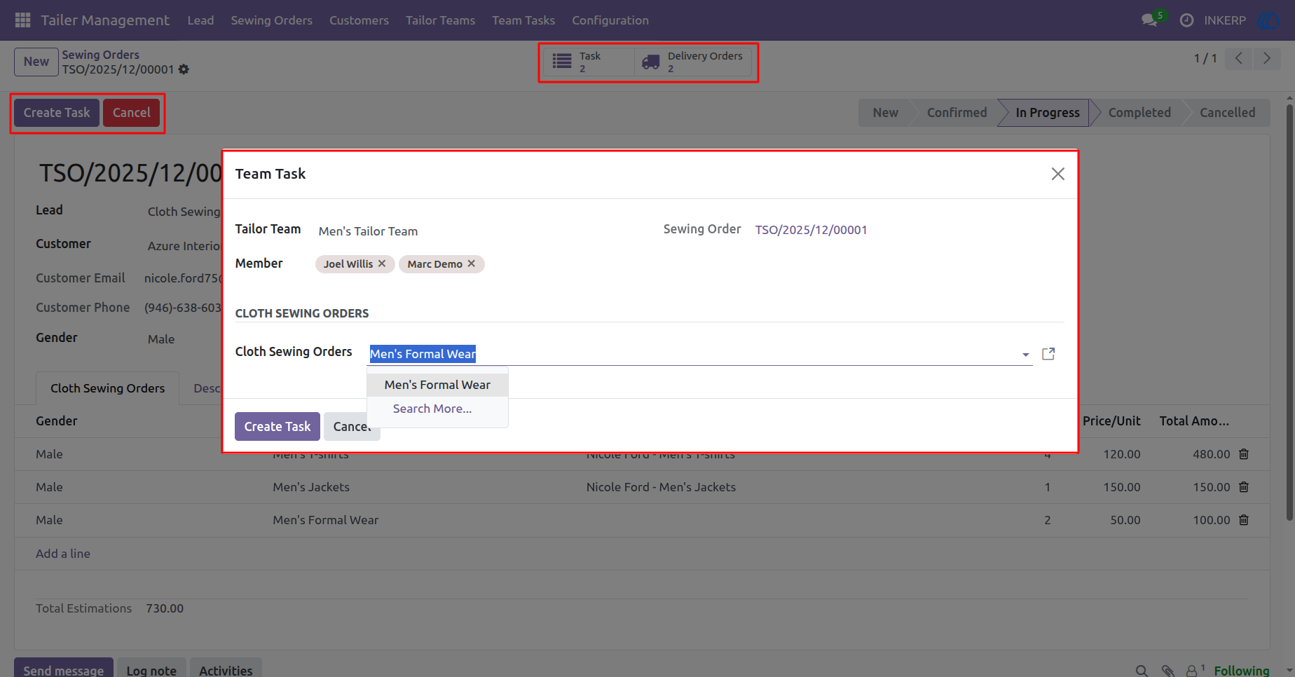1295x677 pixels.
Task: Click the attachment paperclip icon
Action: pos(1167,671)
